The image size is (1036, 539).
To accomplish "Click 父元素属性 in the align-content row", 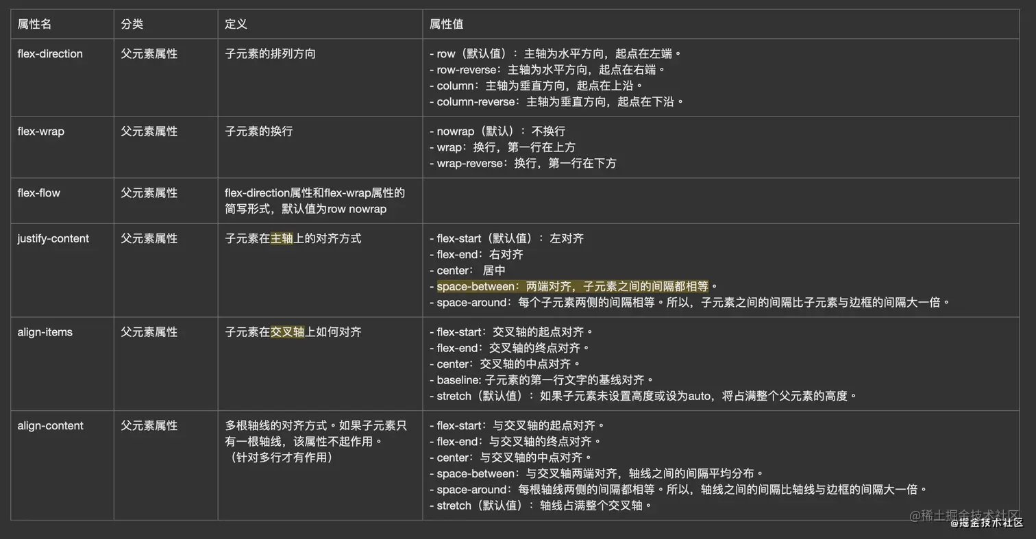I will [149, 425].
